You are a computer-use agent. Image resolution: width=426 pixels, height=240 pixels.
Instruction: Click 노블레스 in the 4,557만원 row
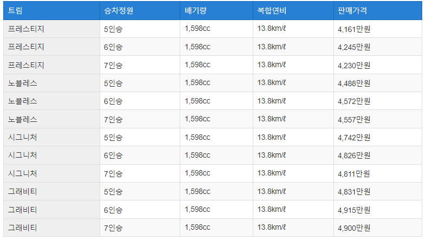[x=22, y=119]
